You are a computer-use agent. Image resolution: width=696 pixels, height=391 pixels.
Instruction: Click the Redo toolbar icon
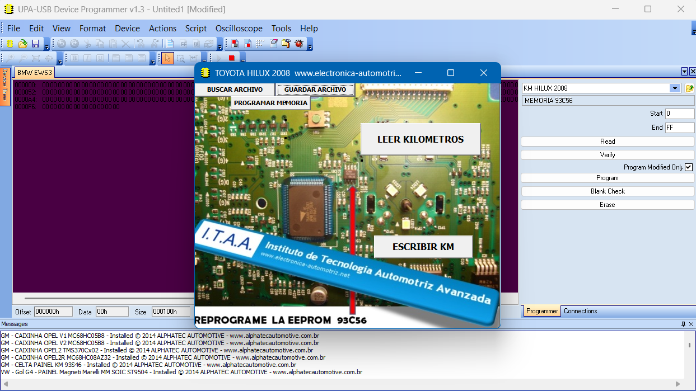pyautogui.click(x=74, y=44)
